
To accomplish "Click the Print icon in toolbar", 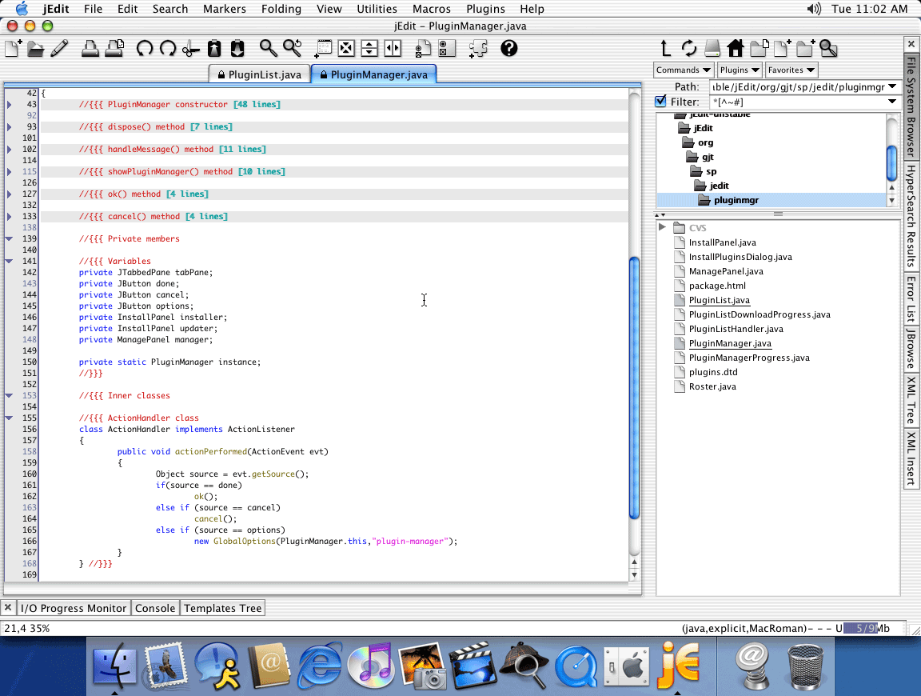I will pos(90,49).
